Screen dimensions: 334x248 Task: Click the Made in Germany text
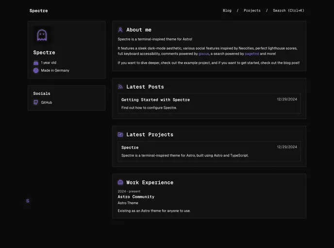pos(55,70)
